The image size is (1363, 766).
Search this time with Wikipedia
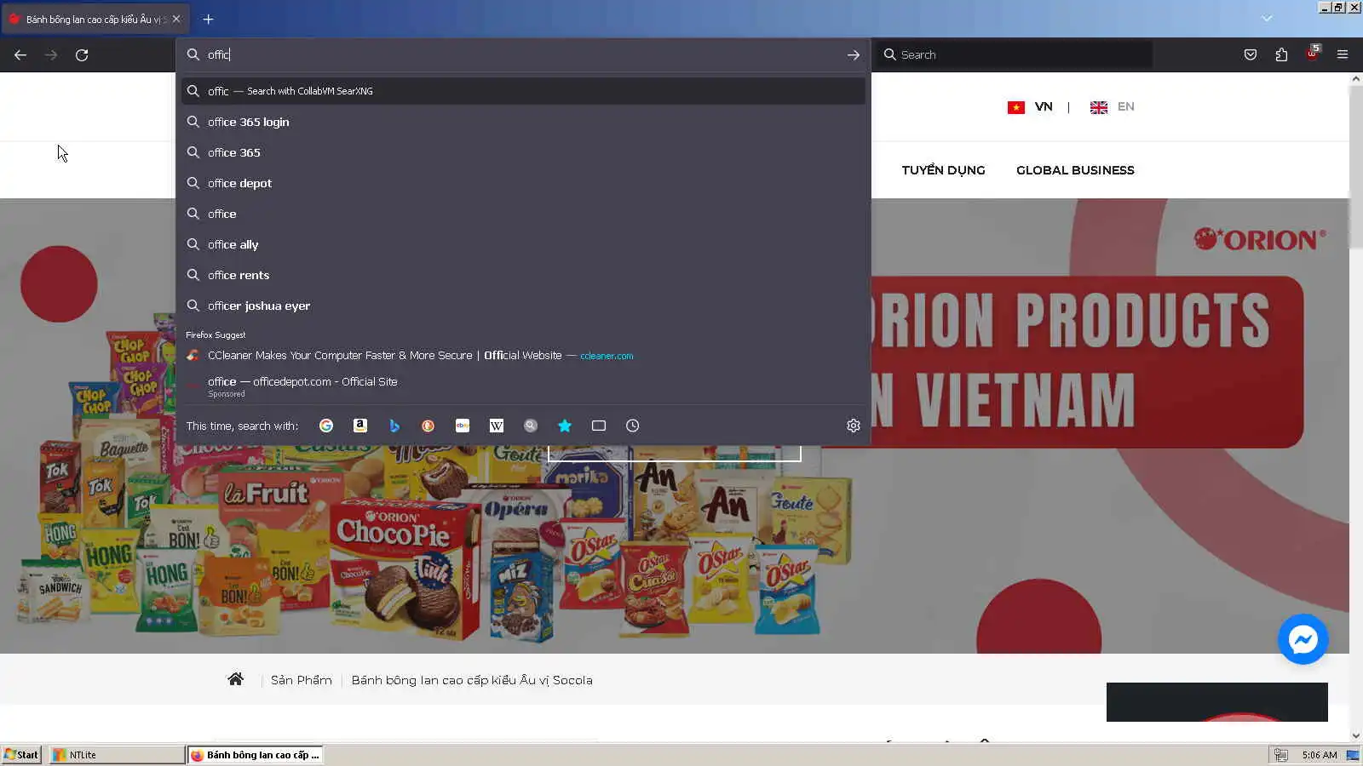click(x=497, y=426)
